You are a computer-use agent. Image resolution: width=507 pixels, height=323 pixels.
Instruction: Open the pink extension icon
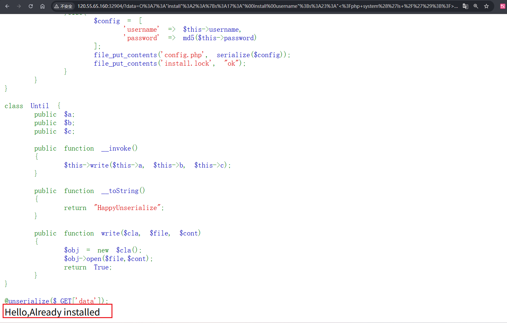pyautogui.click(x=502, y=6)
